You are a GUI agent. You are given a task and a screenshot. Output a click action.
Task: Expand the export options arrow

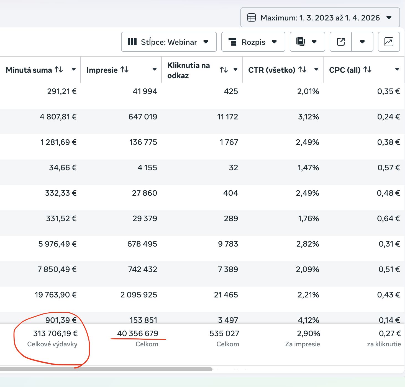click(362, 42)
